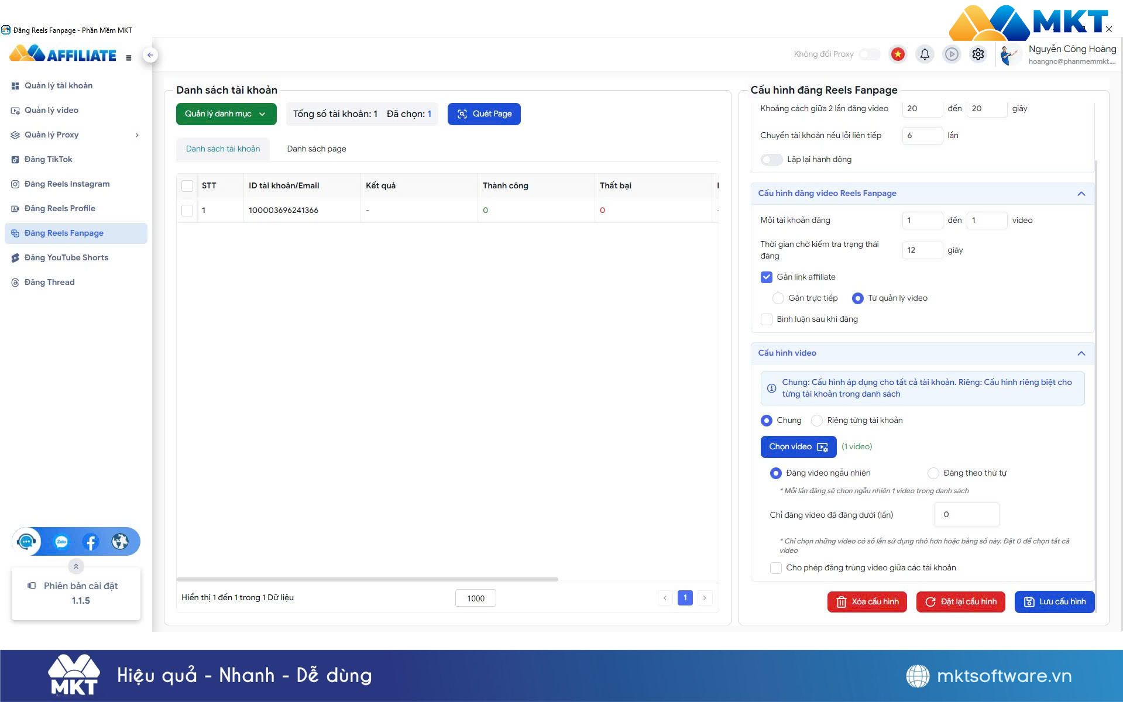Open the notifications bell

click(x=925, y=54)
